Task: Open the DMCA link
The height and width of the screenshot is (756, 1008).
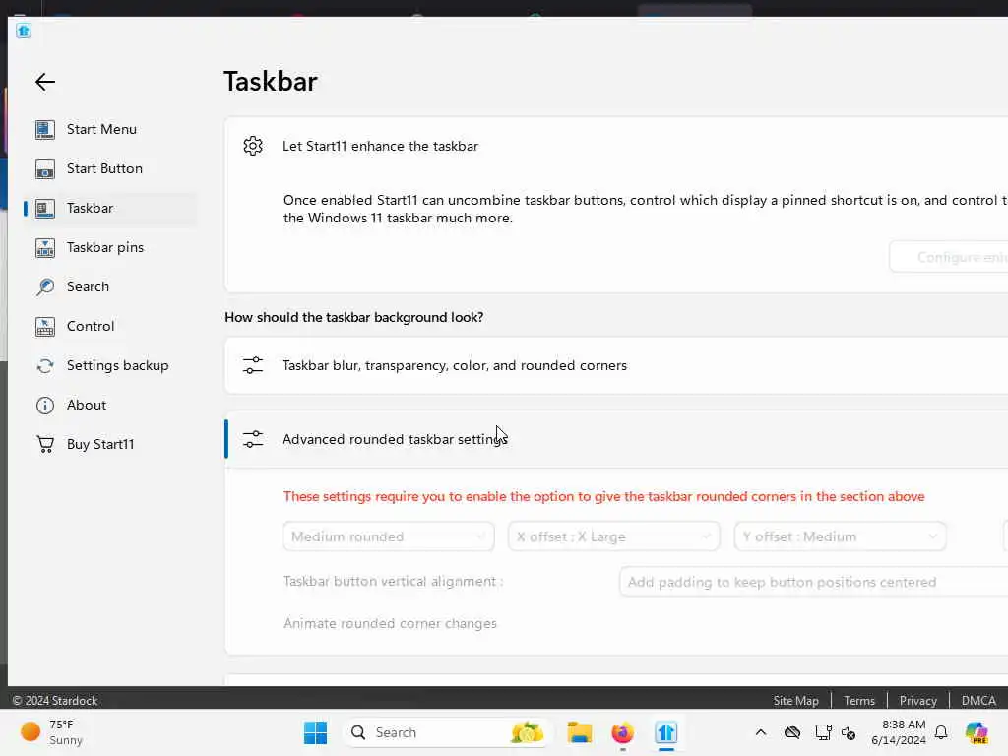Action: 978,701
